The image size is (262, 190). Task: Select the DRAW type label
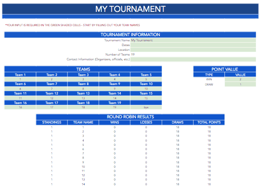coord(209,85)
